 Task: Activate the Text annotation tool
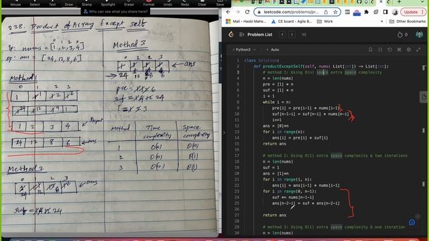click(x=52, y=3)
